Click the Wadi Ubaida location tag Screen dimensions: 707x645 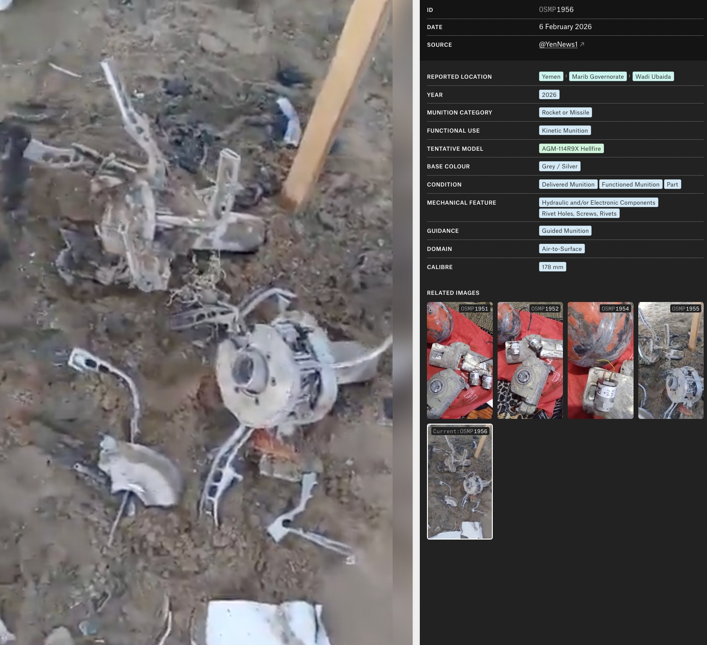tap(653, 76)
